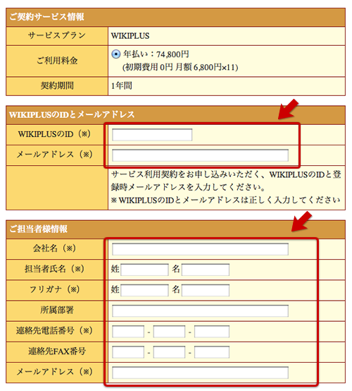352x391 pixels.
Task: Click the 担当者氏名 名 input field
Action: pyautogui.click(x=206, y=270)
